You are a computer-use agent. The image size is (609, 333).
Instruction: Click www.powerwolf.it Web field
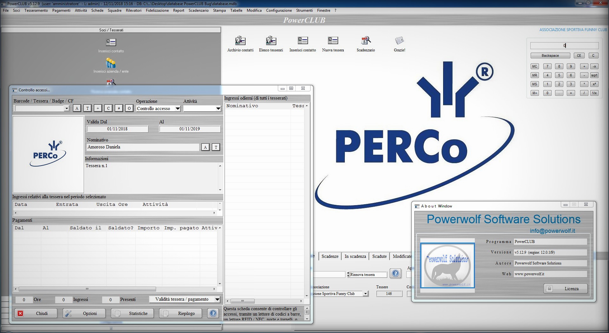click(x=550, y=274)
